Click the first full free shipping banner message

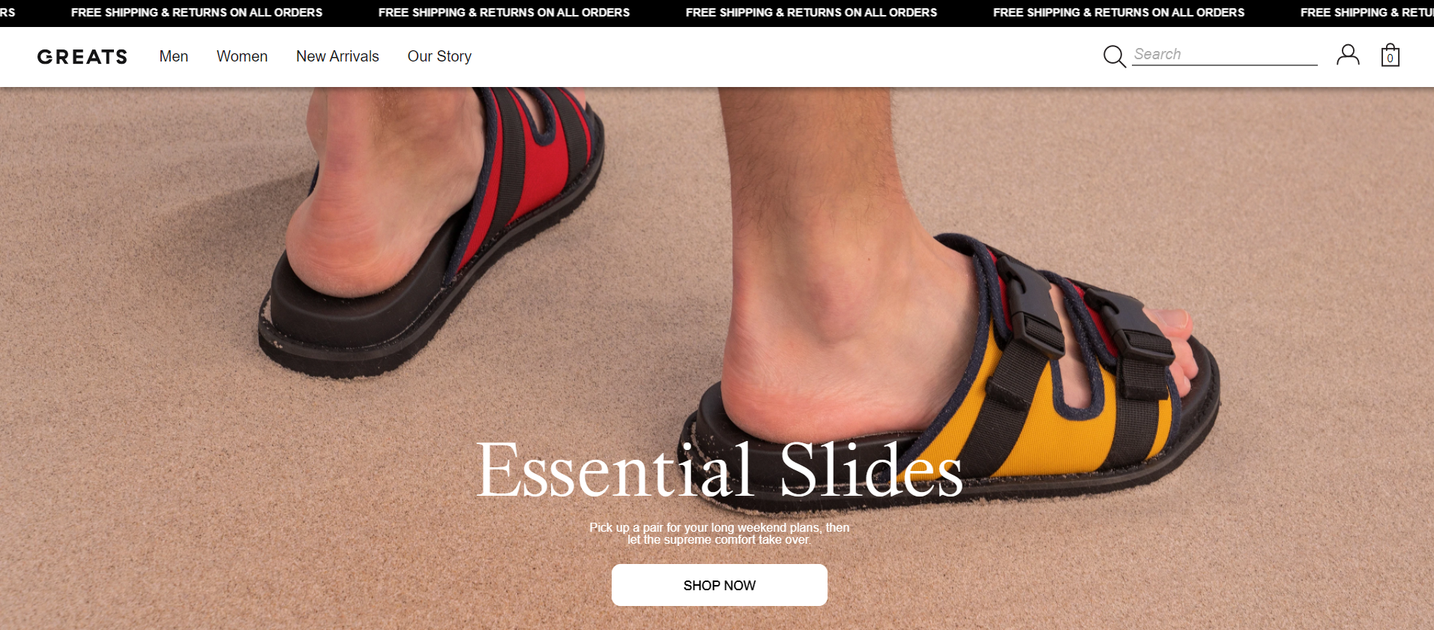click(196, 13)
